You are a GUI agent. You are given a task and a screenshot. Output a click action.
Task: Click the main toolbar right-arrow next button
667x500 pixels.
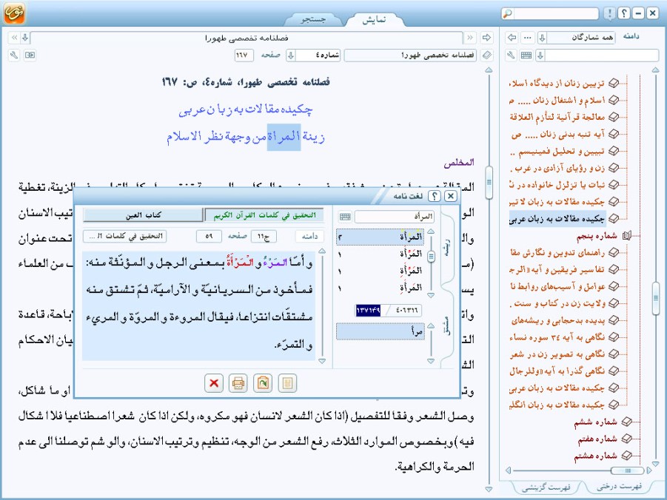486,38
